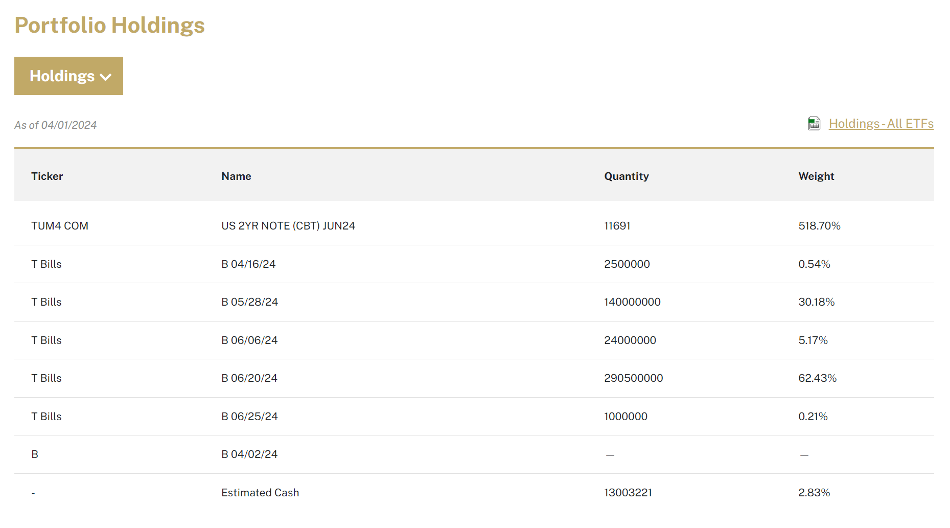Click the As of 04/01/2024 date label
The height and width of the screenshot is (528, 950).
(x=55, y=124)
